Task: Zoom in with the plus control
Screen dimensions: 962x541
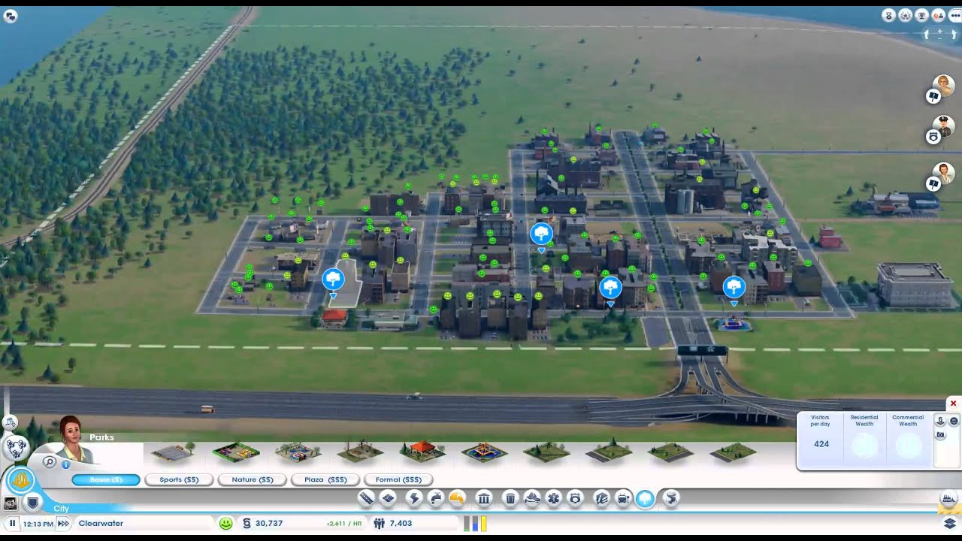Action: click(x=939, y=31)
